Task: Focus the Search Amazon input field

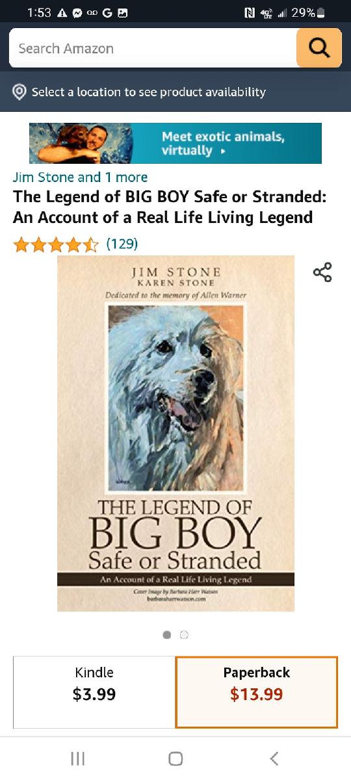Action: coord(153,48)
